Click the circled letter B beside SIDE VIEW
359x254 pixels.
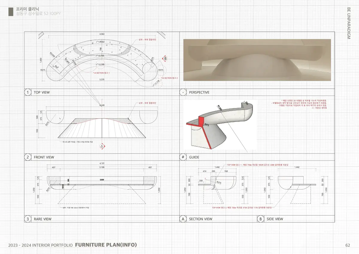tap(261, 219)
